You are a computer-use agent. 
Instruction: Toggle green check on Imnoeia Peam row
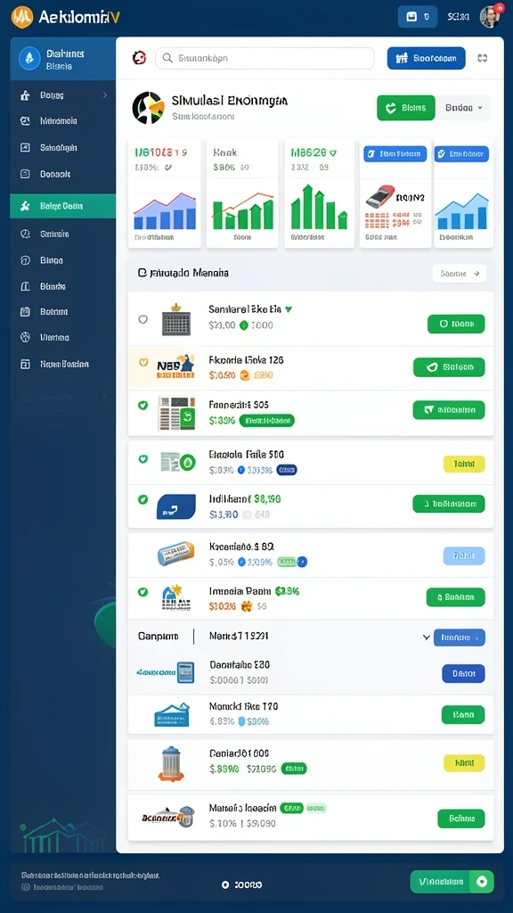click(x=142, y=592)
